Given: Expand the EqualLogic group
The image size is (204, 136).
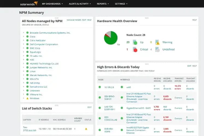Looking at the screenshot, I should (x=23, y=52).
